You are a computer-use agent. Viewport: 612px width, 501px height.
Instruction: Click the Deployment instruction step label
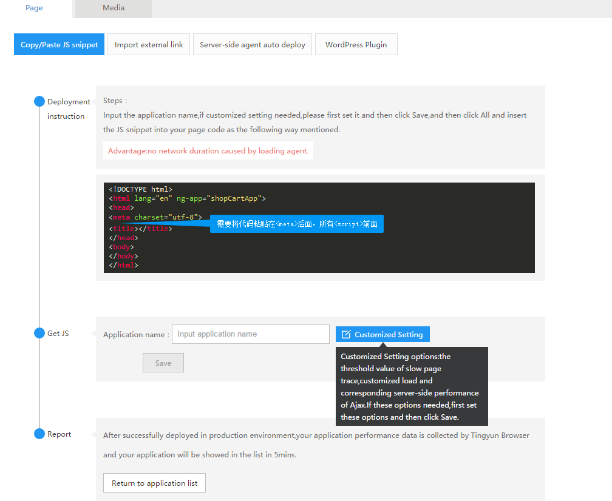[69, 109]
